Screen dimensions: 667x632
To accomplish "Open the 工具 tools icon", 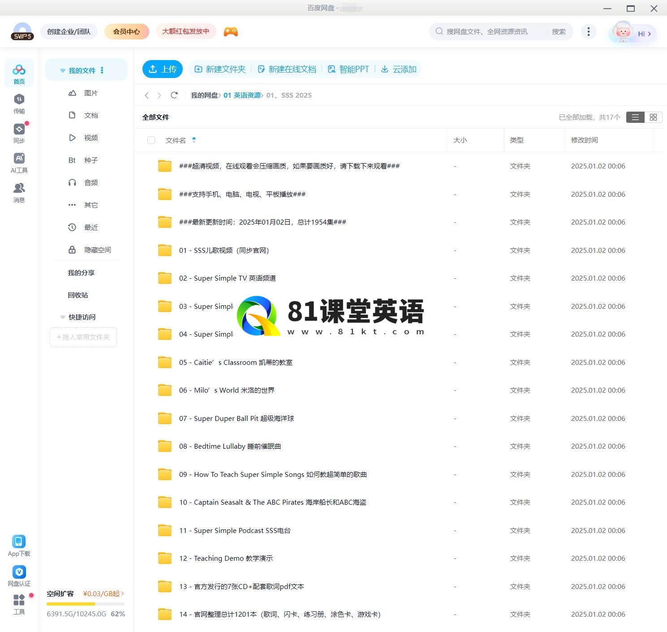I will [x=19, y=604].
